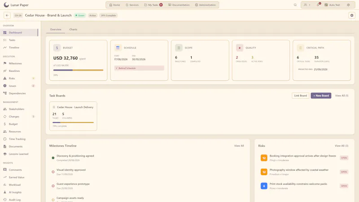
Task: Switch to the Charts tab
Action: (73, 29)
